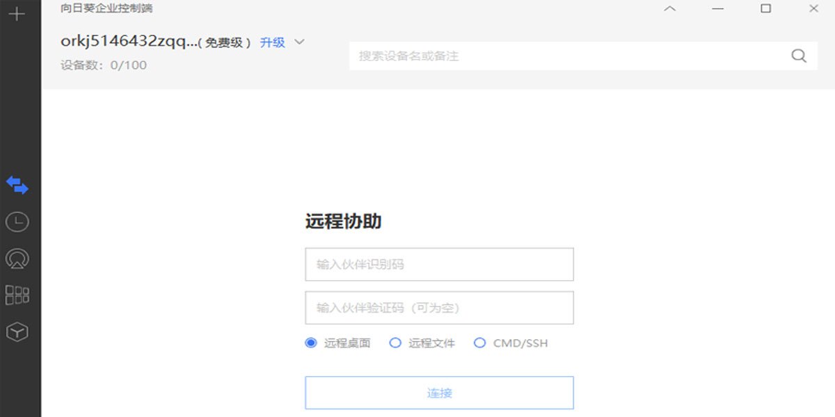
Task: Open the remote assistance arrows icon
Action: [17, 186]
